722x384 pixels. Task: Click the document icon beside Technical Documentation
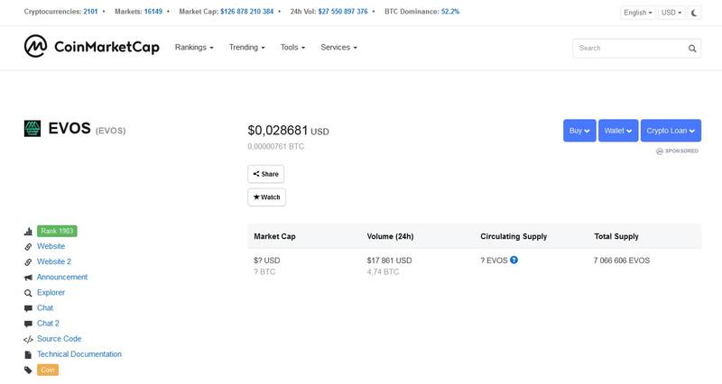tap(28, 354)
